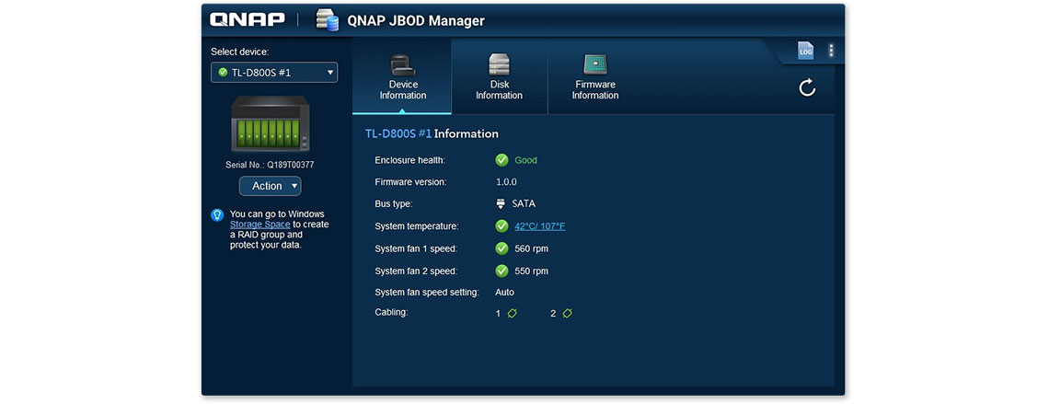Click the Enclosure health green check icon
The width and height of the screenshot is (1049, 404).
[x=501, y=160]
